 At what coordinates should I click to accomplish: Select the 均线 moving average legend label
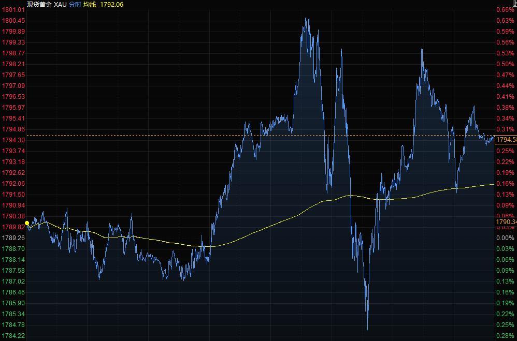90,4
